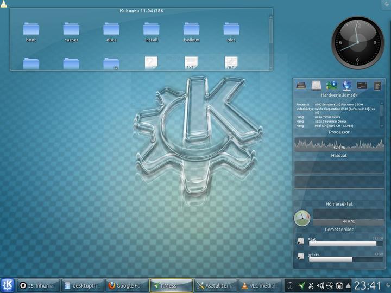
Task: Click the Intel ICH sound entry
Action: coord(334,126)
